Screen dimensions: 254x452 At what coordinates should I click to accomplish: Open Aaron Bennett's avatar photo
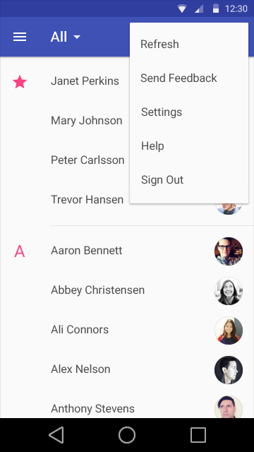click(229, 251)
